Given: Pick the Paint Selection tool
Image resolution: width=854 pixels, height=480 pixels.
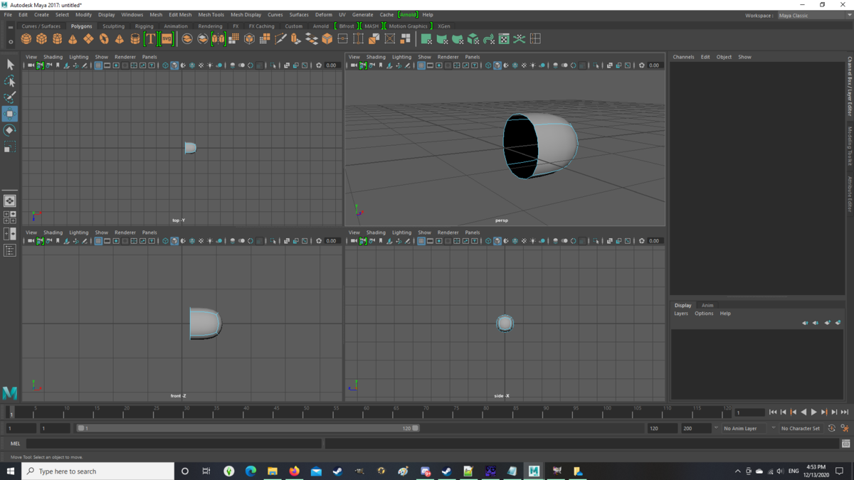Looking at the screenshot, I should [x=9, y=97].
